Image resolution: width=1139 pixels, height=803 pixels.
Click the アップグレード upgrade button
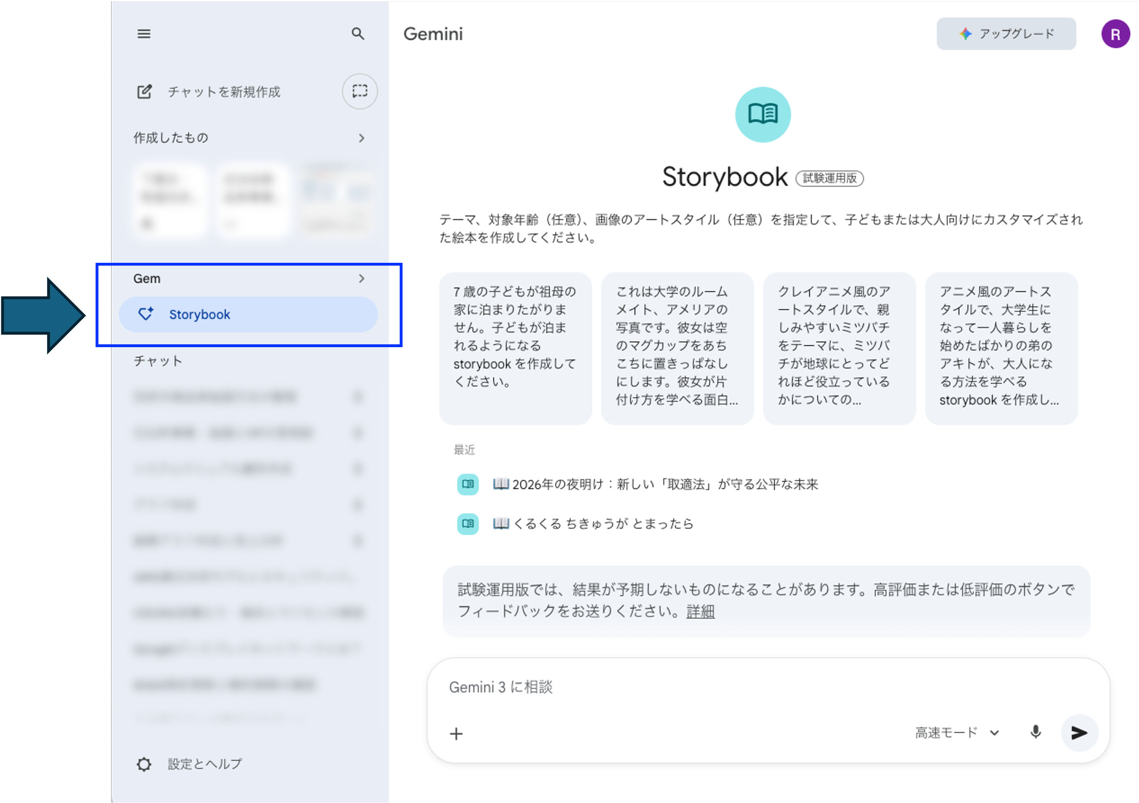1006,34
